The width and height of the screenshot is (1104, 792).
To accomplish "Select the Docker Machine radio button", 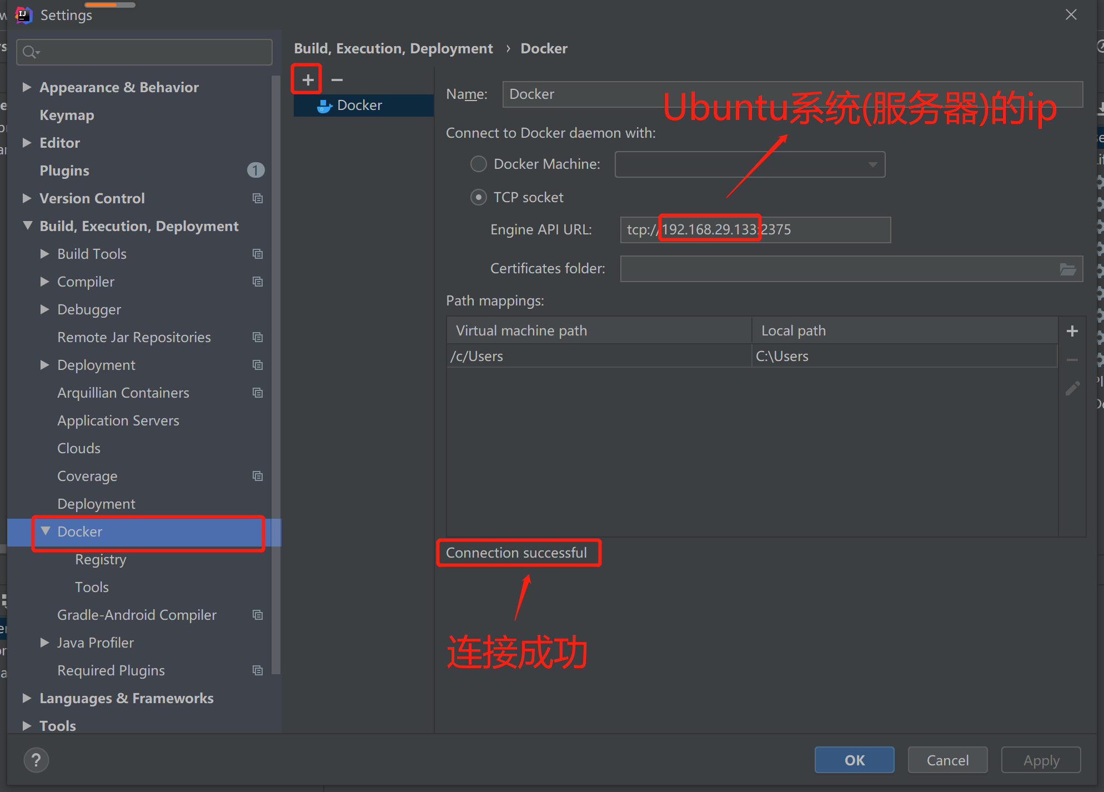I will 478,164.
